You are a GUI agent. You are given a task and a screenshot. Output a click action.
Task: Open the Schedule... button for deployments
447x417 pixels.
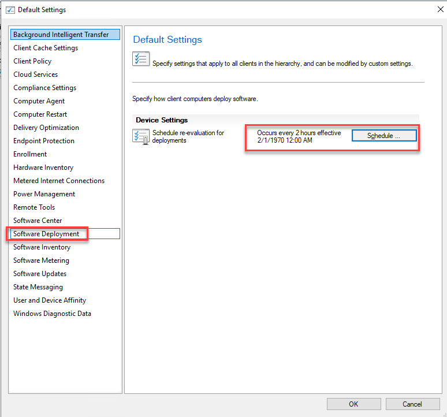384,136
